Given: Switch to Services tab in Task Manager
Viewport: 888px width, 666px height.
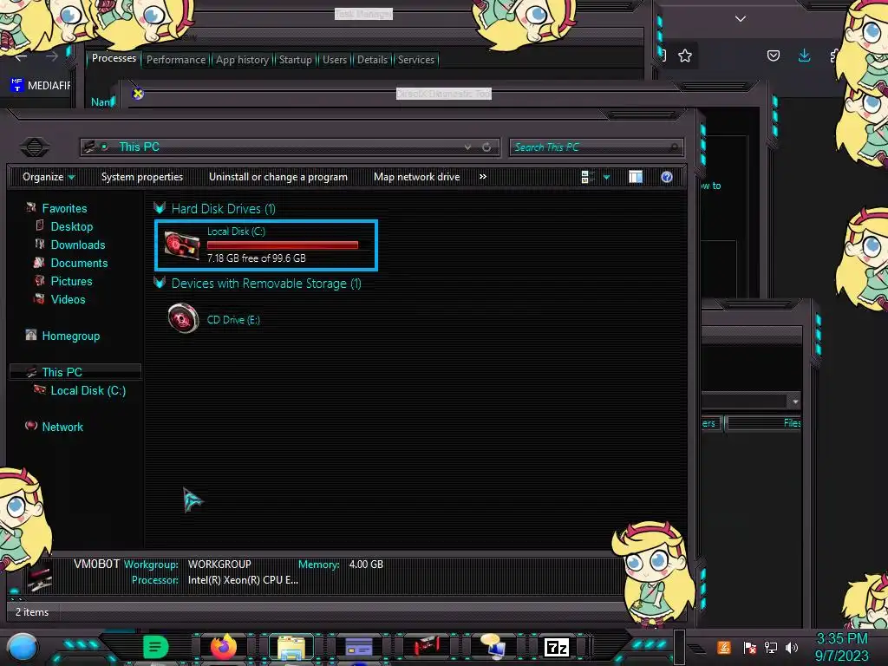Looking at the screenshot, I should click(415, 60).
